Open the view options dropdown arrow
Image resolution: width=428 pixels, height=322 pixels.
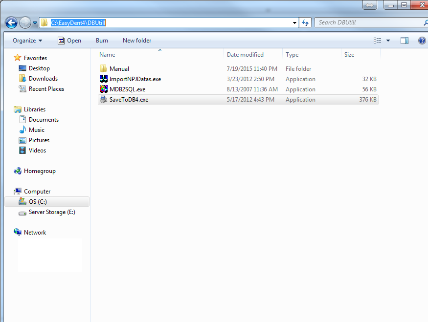(388, 41)
